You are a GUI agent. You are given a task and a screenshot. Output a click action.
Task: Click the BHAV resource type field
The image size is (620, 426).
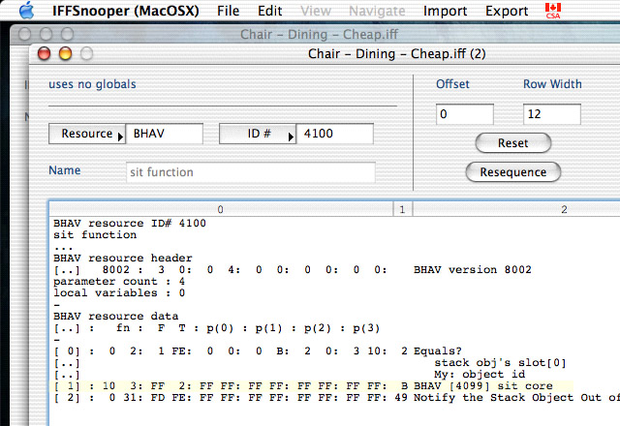165,135
